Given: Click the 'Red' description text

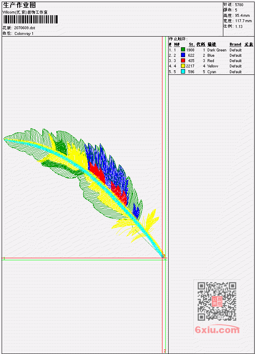Looking at the screenshot, I should tap(211, 61).
